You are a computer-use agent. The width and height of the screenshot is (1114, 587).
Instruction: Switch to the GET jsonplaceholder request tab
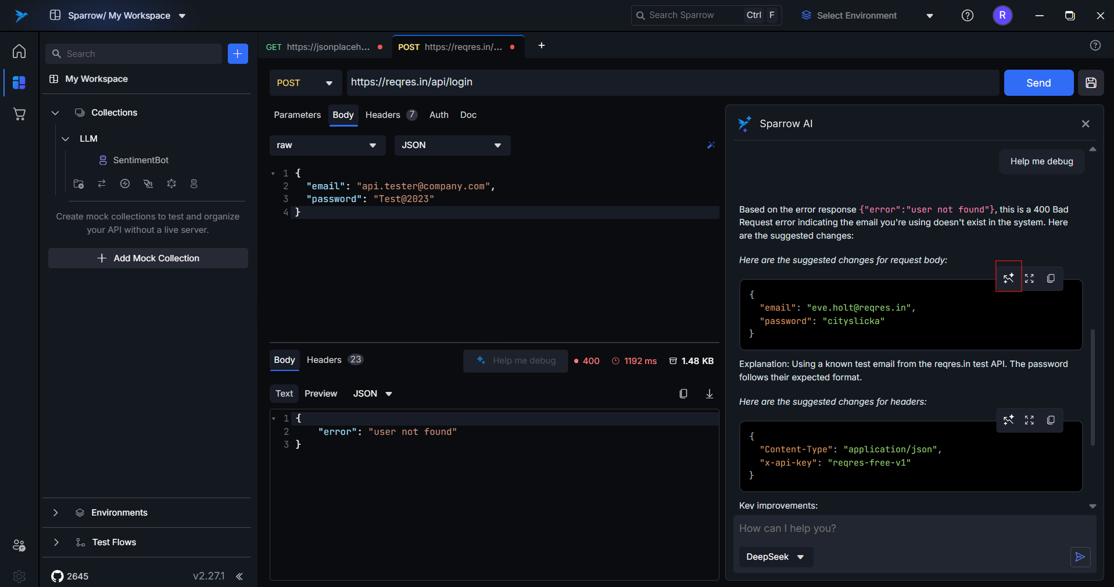pyautogui.click(x=324, y=47)
